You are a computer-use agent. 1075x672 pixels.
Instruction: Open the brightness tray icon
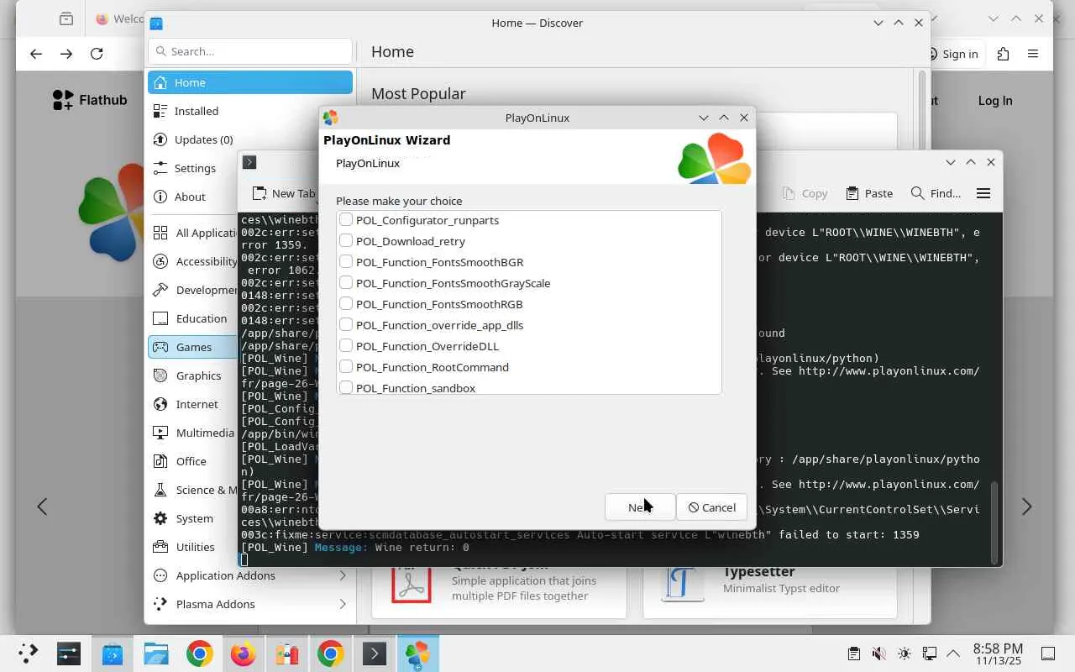click(904, 654)
